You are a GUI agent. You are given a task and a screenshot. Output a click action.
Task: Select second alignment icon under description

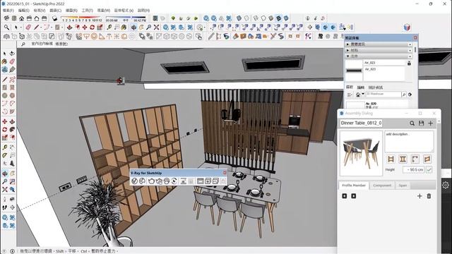point(403,159)
